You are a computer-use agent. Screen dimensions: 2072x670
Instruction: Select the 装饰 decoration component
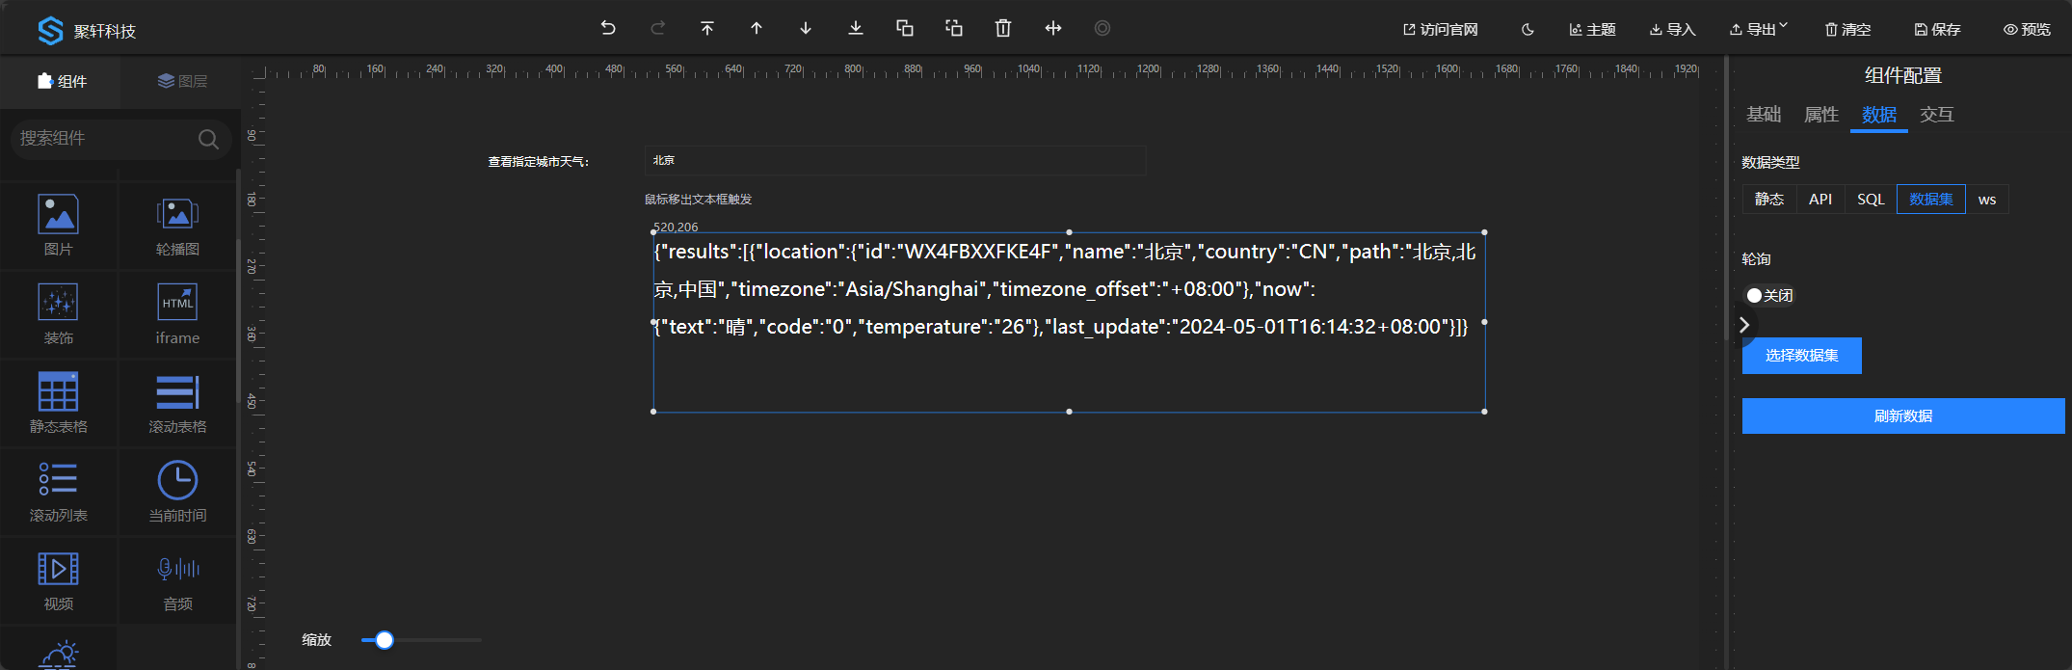point(59,313)
